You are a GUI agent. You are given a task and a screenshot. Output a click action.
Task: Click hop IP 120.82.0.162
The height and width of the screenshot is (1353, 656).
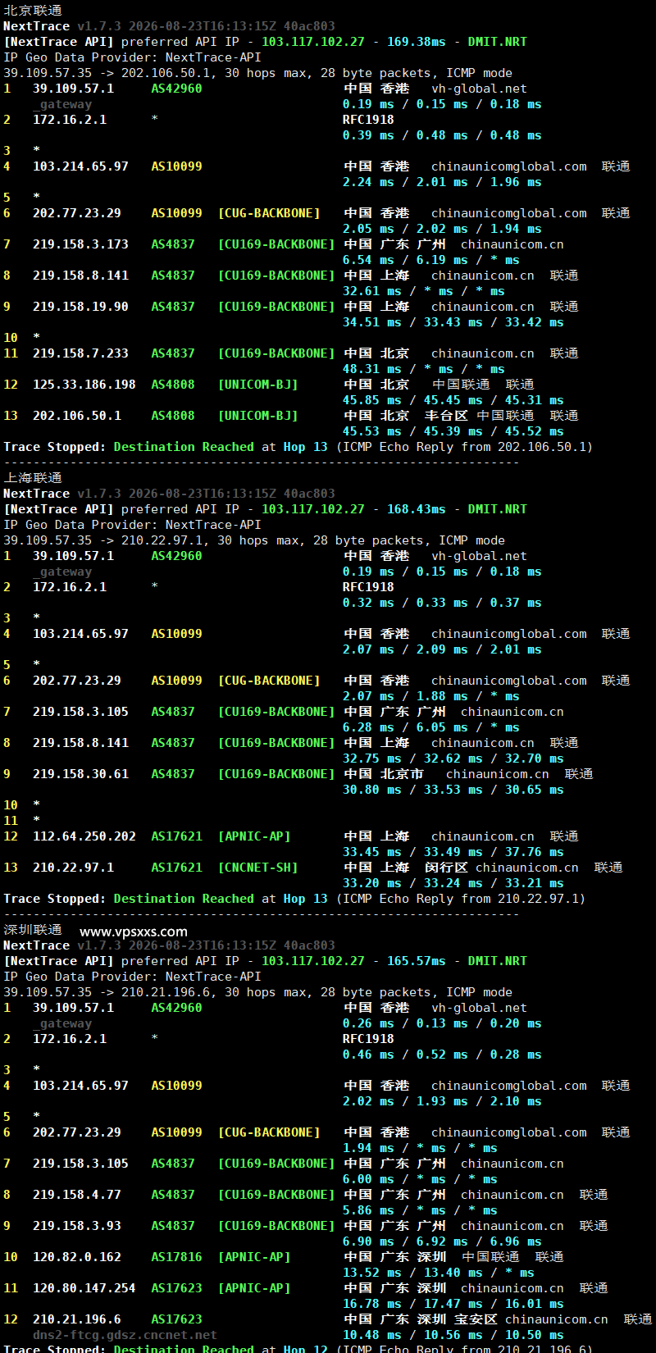tap(77, 1257)
